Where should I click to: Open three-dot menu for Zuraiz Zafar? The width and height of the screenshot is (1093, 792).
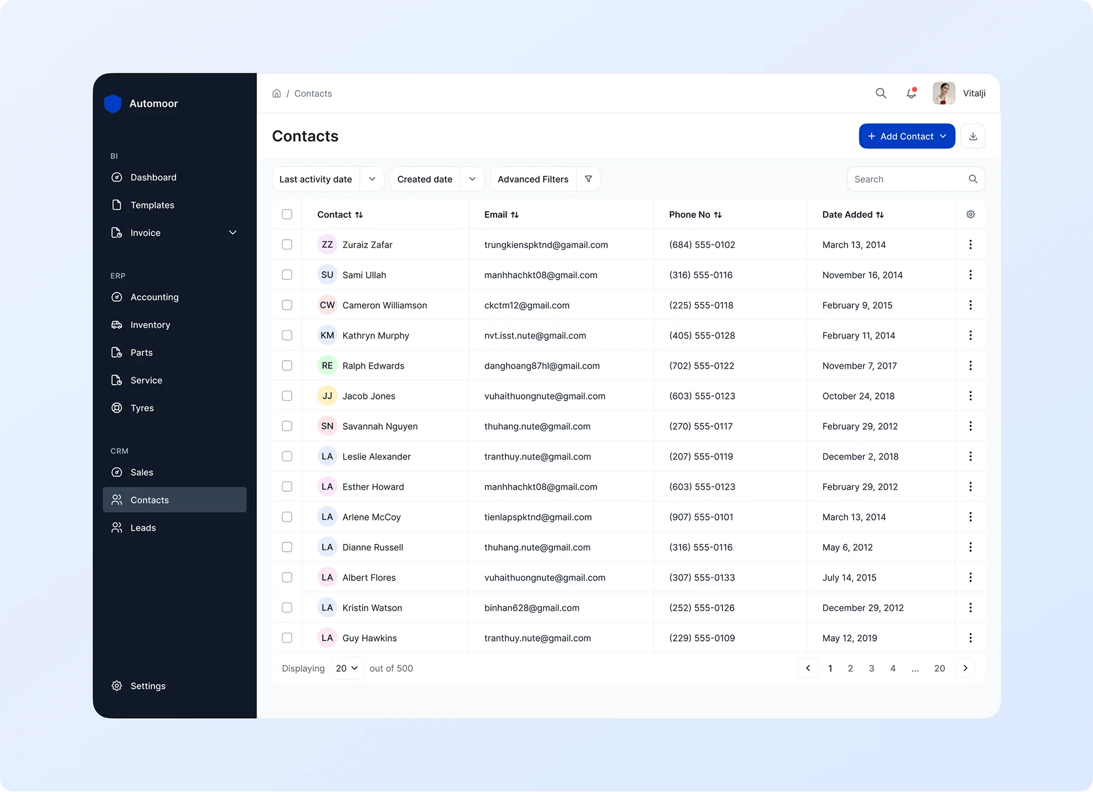(x=970, y=245)
